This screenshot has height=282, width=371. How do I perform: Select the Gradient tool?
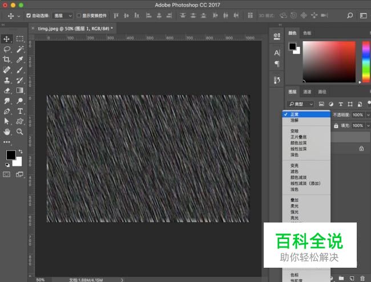[x=20, y=90]
